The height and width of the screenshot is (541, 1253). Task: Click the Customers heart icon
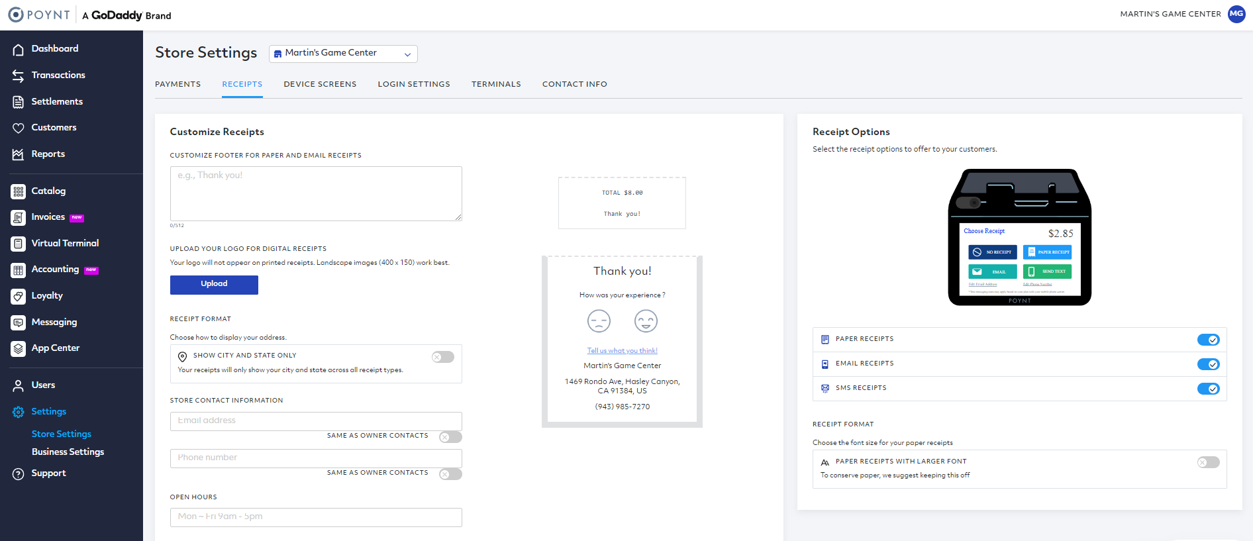[x=19, y=128]
